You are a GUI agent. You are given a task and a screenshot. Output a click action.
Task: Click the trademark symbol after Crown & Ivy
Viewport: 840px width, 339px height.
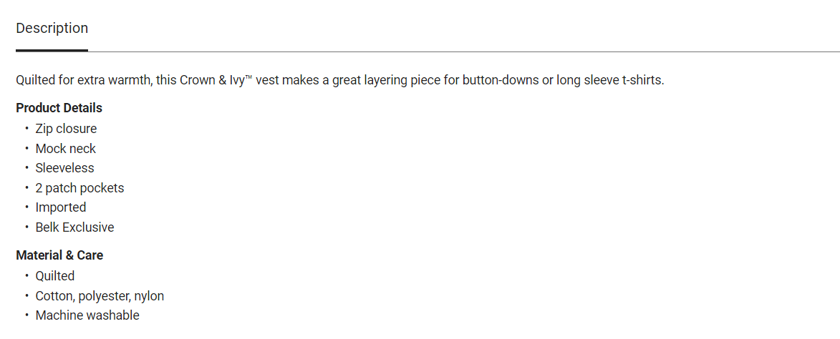(x=249, y=77)
